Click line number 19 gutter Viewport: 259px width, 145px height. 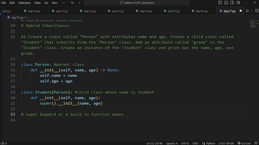coord(13,92)
